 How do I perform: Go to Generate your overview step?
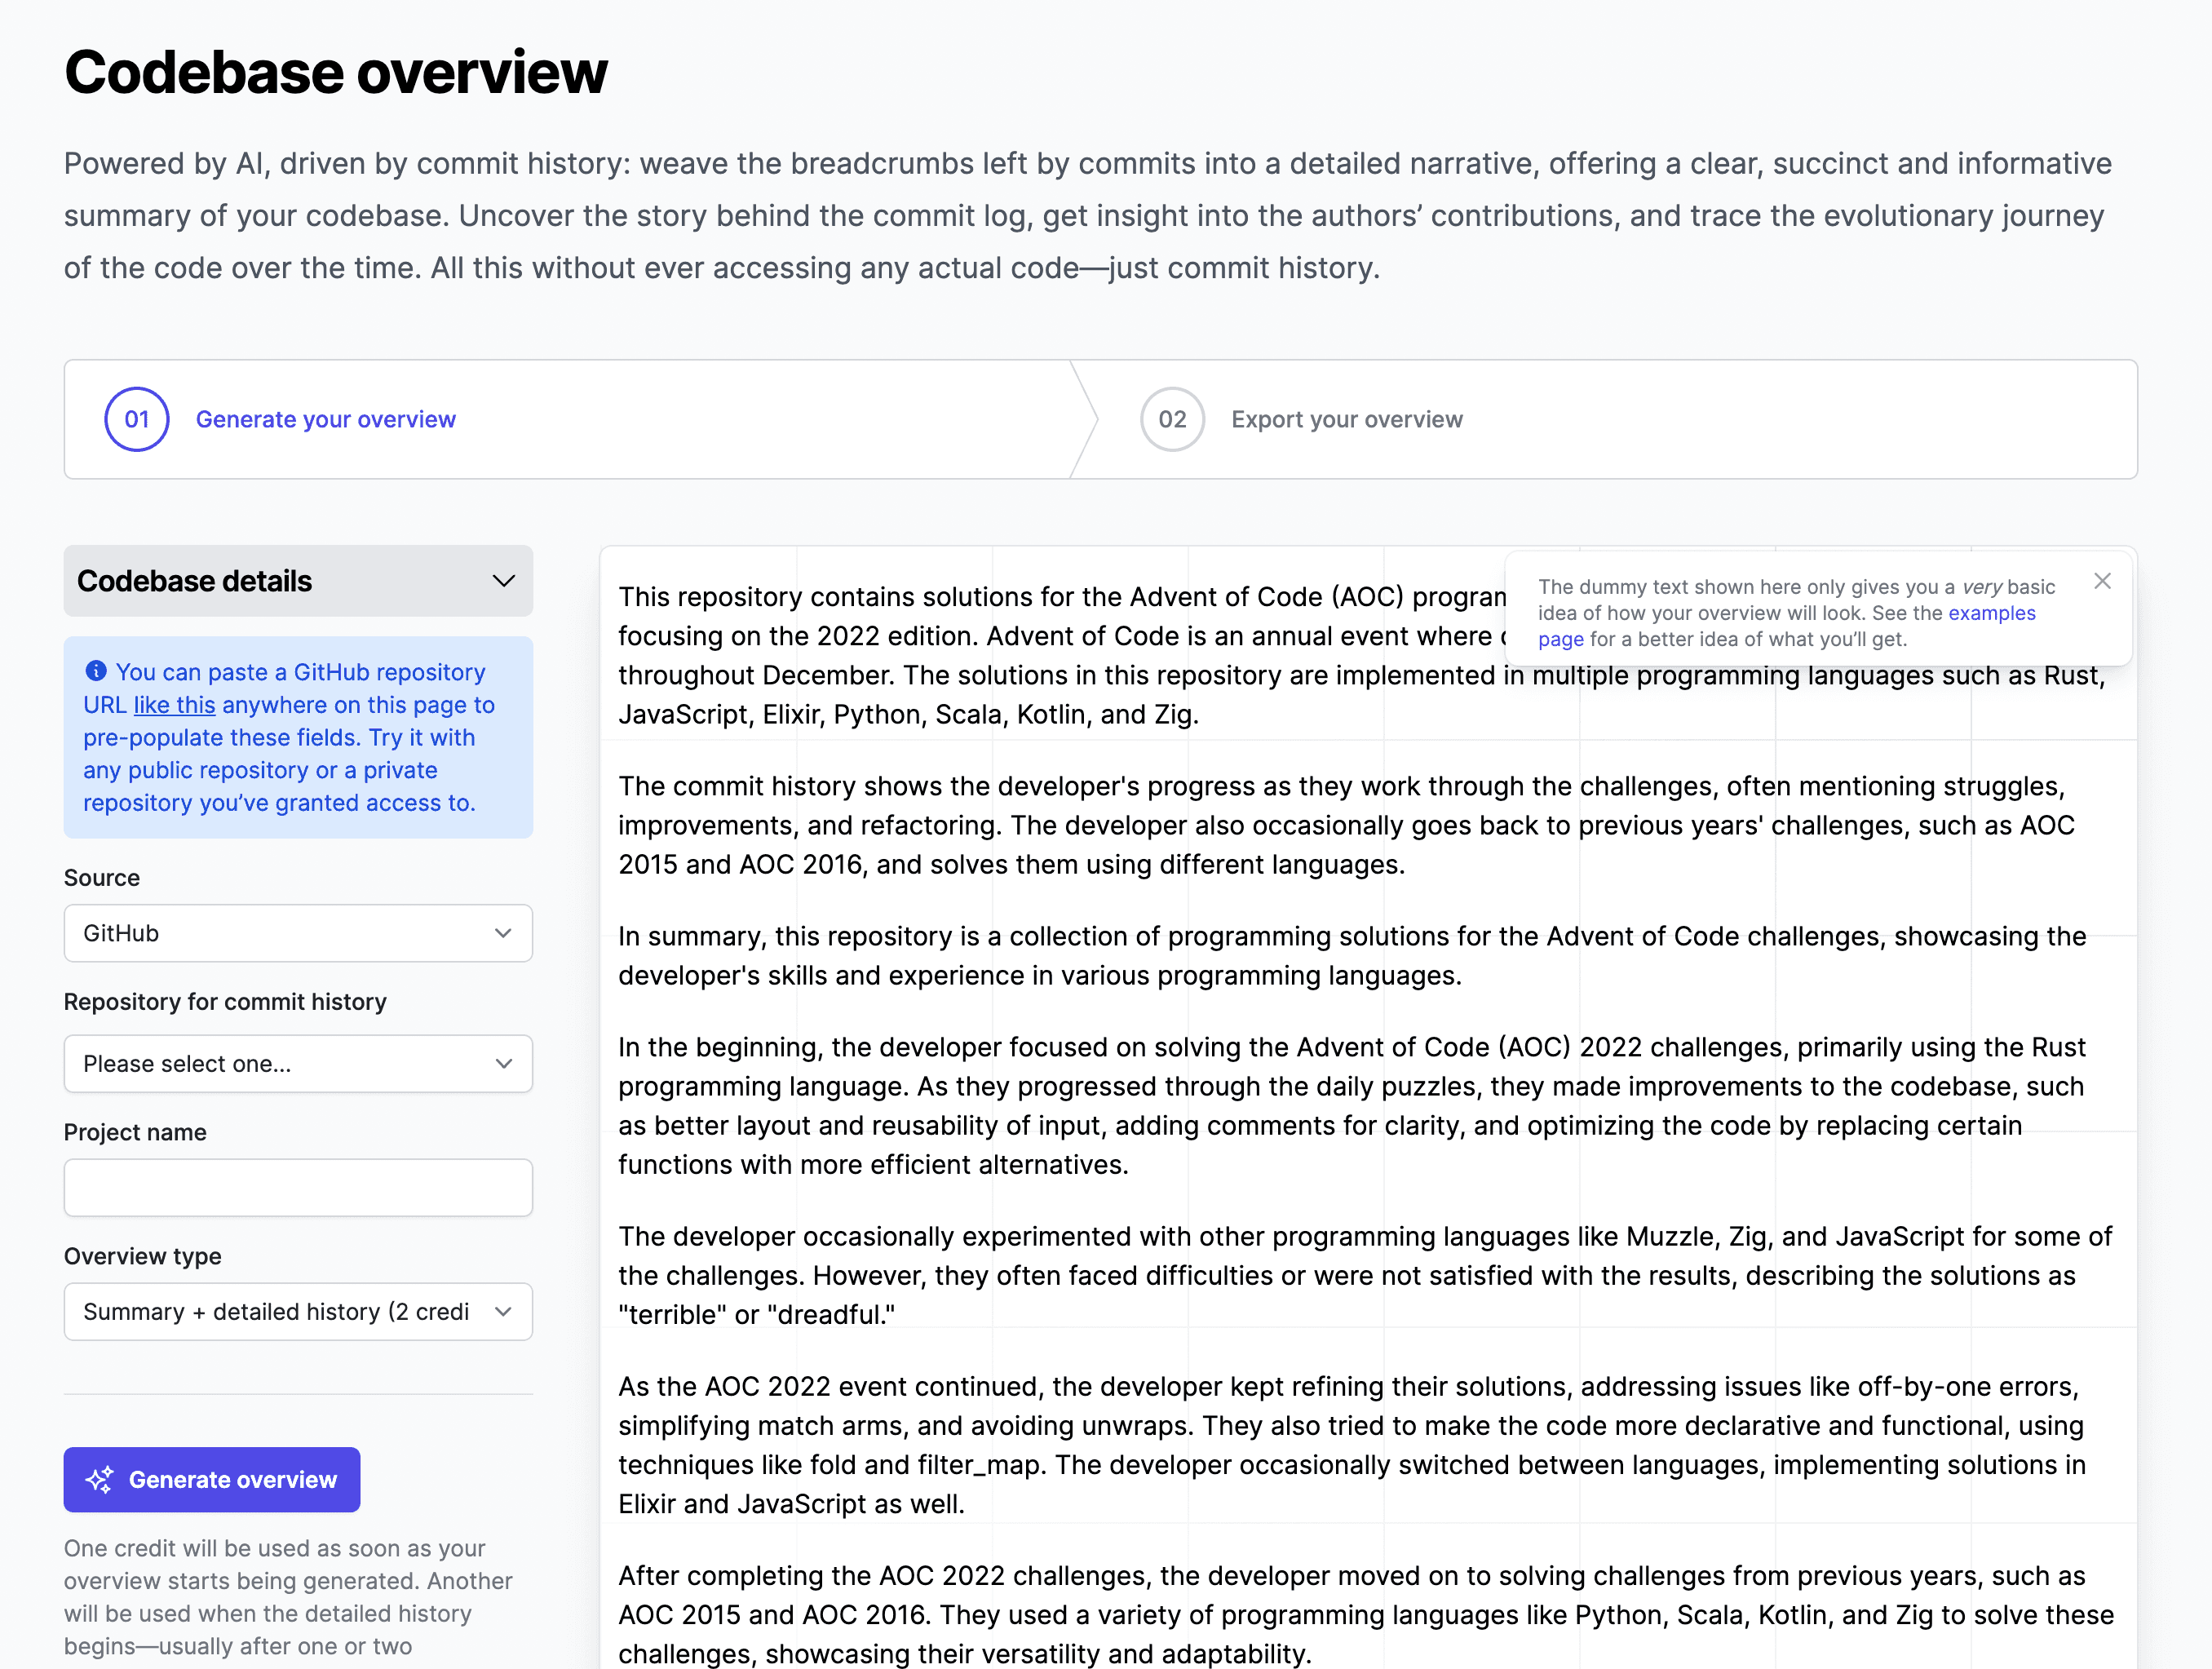click(325, 419)
